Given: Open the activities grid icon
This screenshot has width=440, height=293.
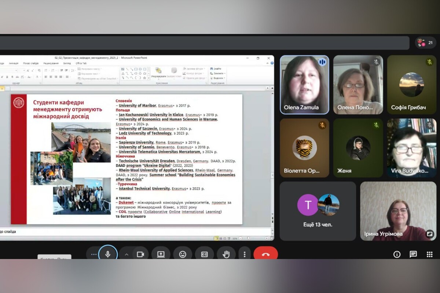Looking at the screenshot, I should coord(430,254).
